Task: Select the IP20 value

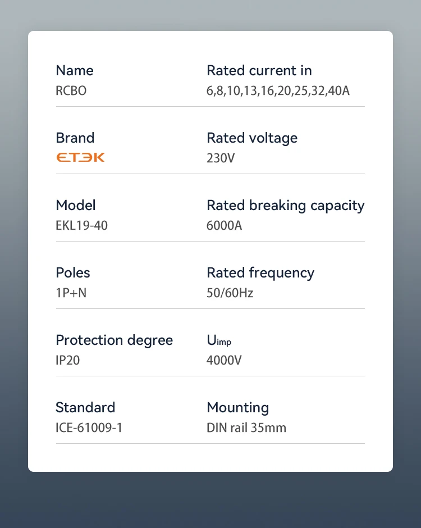Action: point(68,360)
